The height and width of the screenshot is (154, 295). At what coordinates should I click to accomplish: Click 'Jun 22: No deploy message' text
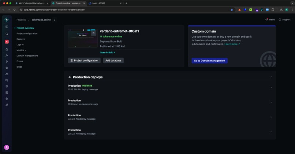(x=82, y=134)
